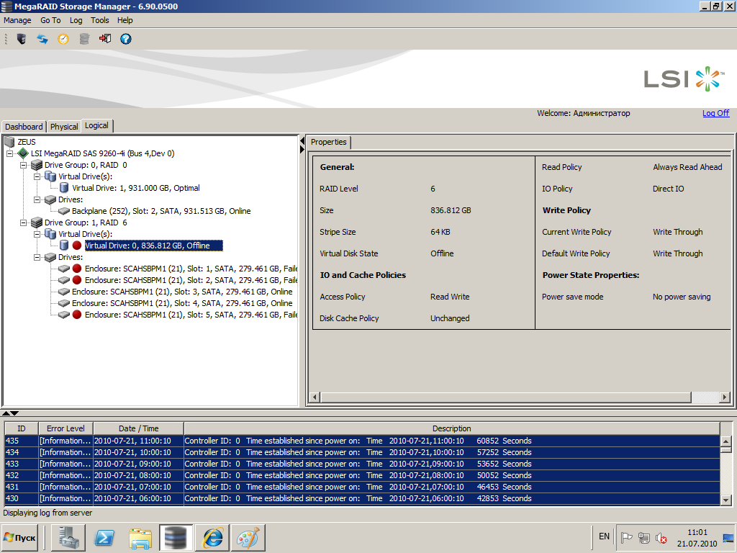
Task: Open the Tools menu
Action: (99, 21)
